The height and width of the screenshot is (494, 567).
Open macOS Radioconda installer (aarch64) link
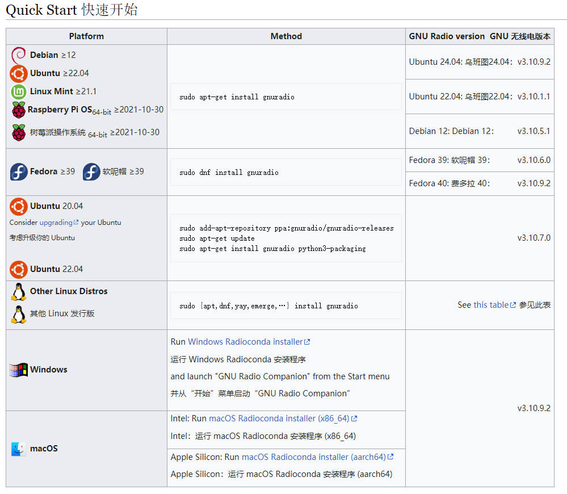tap(313, 457)
